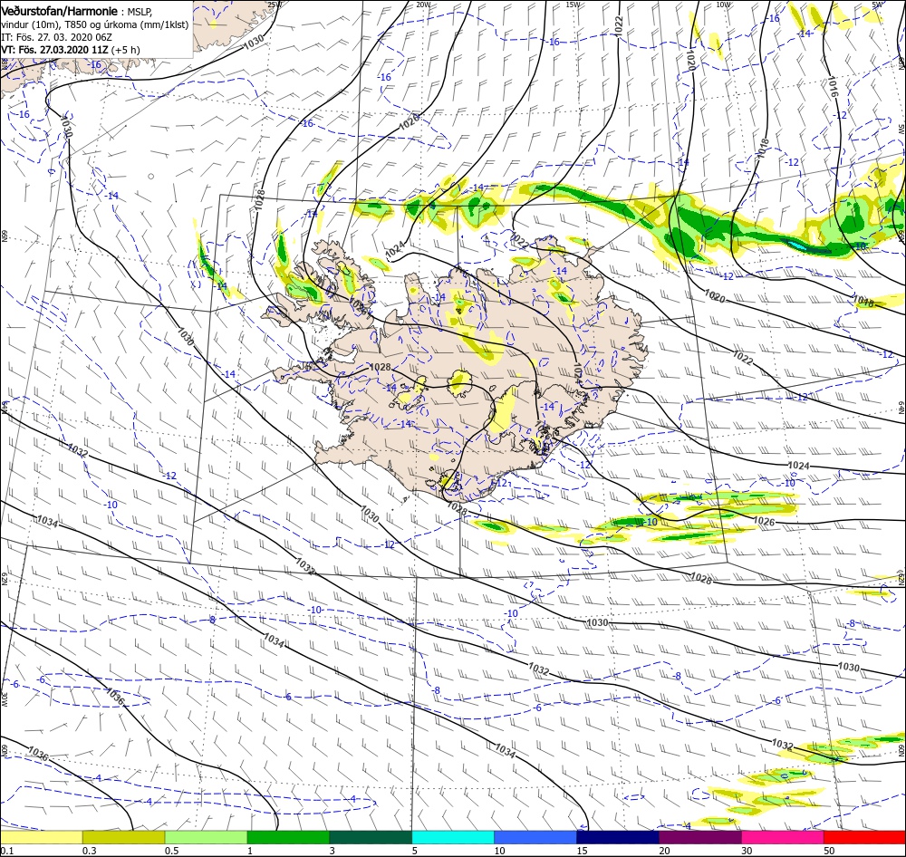The height and width of the screenshot is (857, 906).
Task: Click the light green 0.5 legend swatch
Action: 206,837
